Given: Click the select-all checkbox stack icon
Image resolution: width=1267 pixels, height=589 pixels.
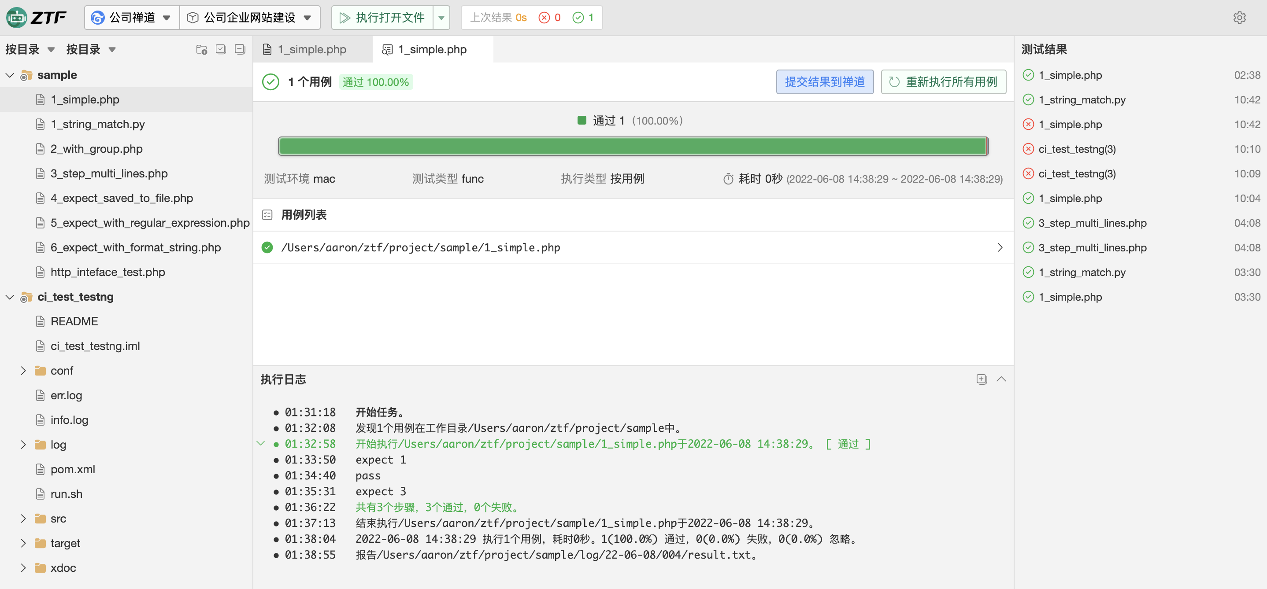Looking at the screenshot, I should pos(221,49).
